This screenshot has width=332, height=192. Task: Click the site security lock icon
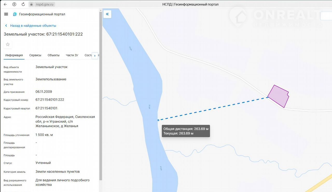tap(31, 4)
